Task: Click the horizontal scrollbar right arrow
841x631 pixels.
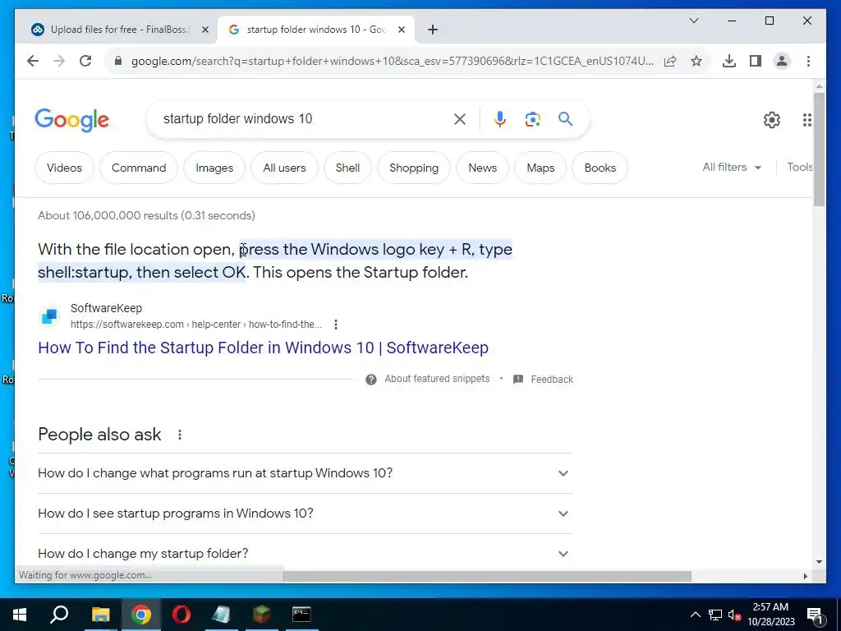Action: coord(805,576)
